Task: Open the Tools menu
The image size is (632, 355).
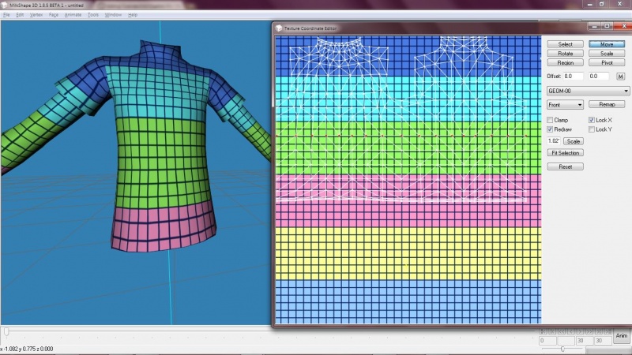Action: pyautogui.click(x=93, y=15)
